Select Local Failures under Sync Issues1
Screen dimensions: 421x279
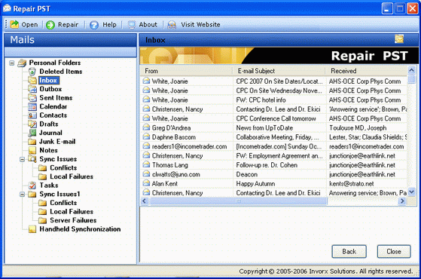pyautogui.click(x=72, y=212)
